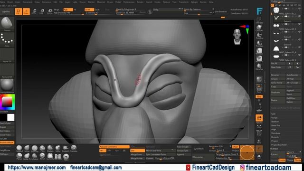Toggle the Local transform button
Screen dimensions: 304x171
coord(259,118)
